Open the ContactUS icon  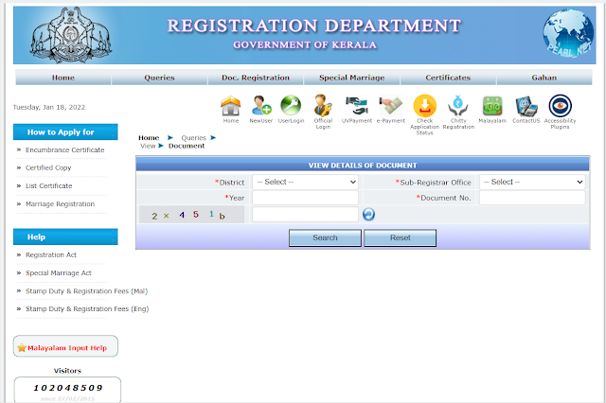pyautogui.click(x=526, y=106)
